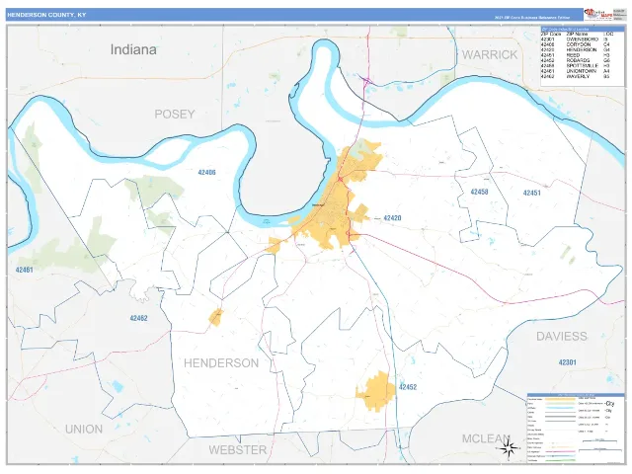This screenshot has height=474, width=632.
Task: Click ZIP code label 42462 on map
Action: pos(138,318)
